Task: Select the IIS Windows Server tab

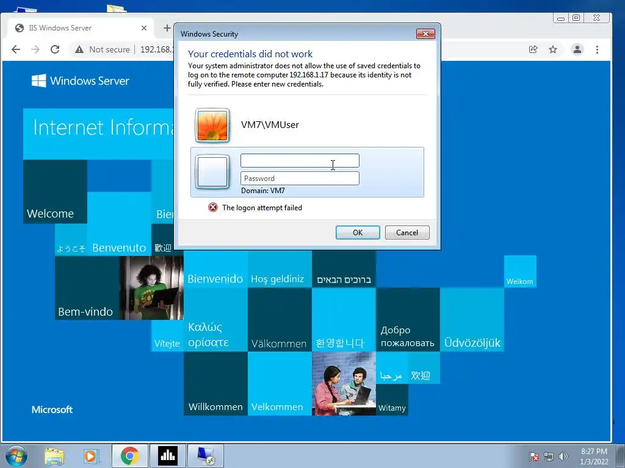Action: click(x=81, y=28)
